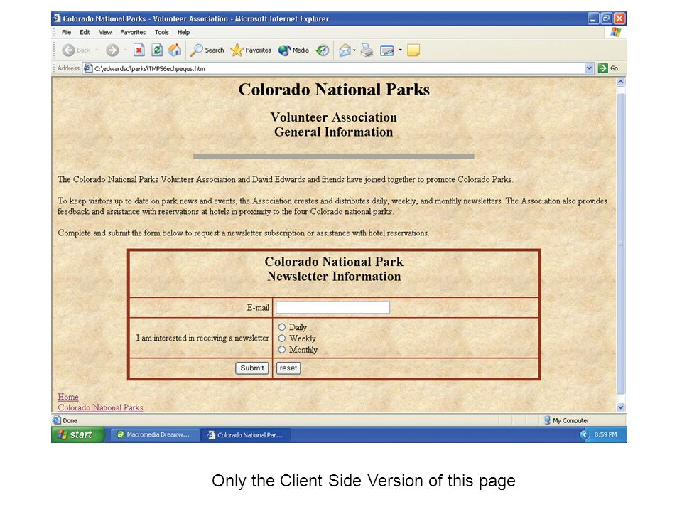Open the Favorites menu

[x=133, y=32]
